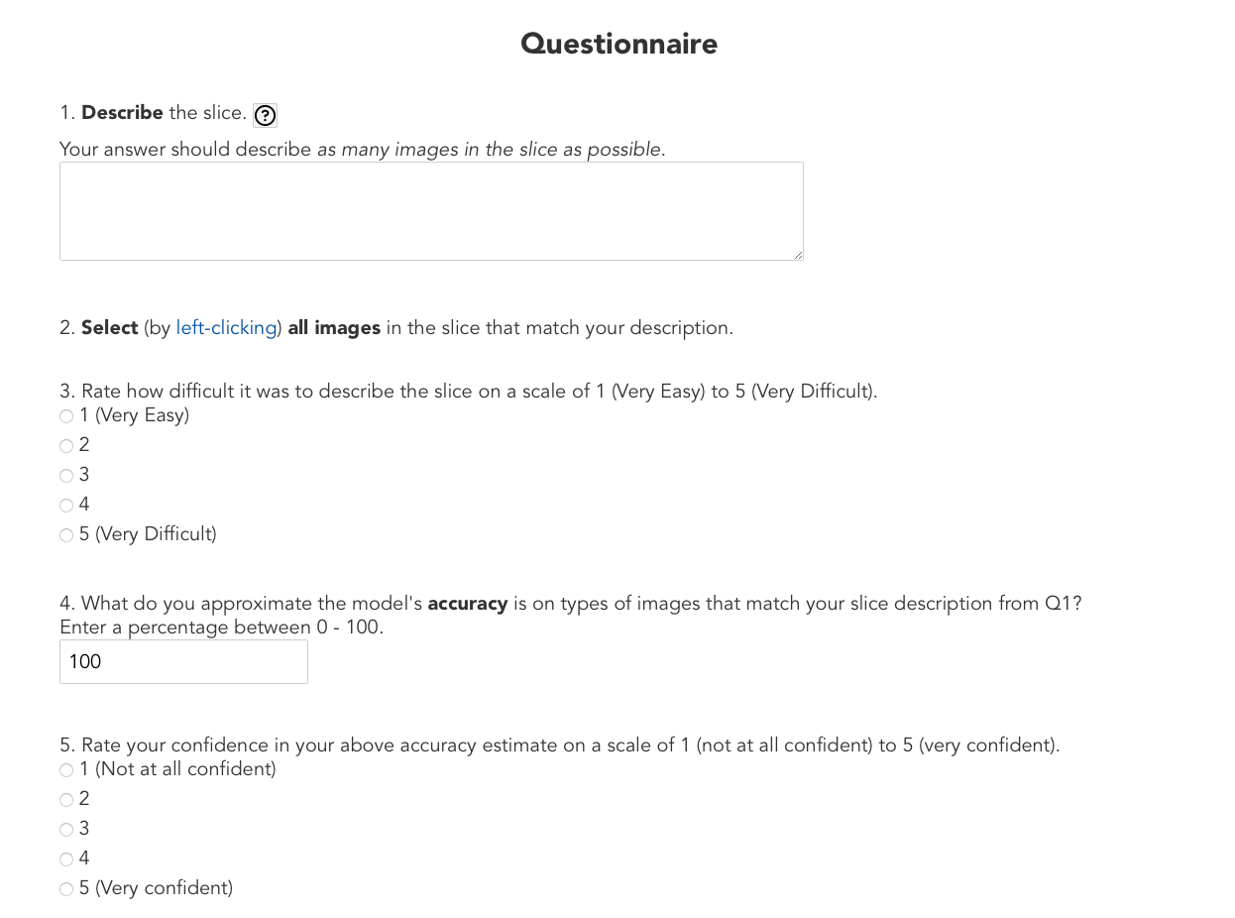This screenshot has height=918, width=1235.
Task: Click the resize handle of description box
Action: 798,255
